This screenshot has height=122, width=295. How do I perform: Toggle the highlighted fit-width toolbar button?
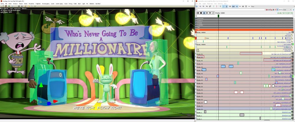point(233,6)
